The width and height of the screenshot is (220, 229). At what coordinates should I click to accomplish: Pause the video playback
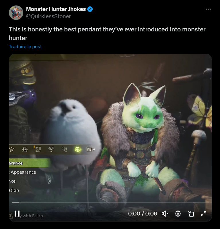17,214
